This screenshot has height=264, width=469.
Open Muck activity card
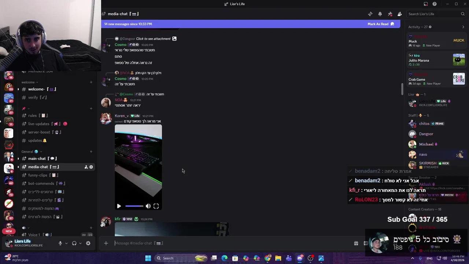point(437,41)
